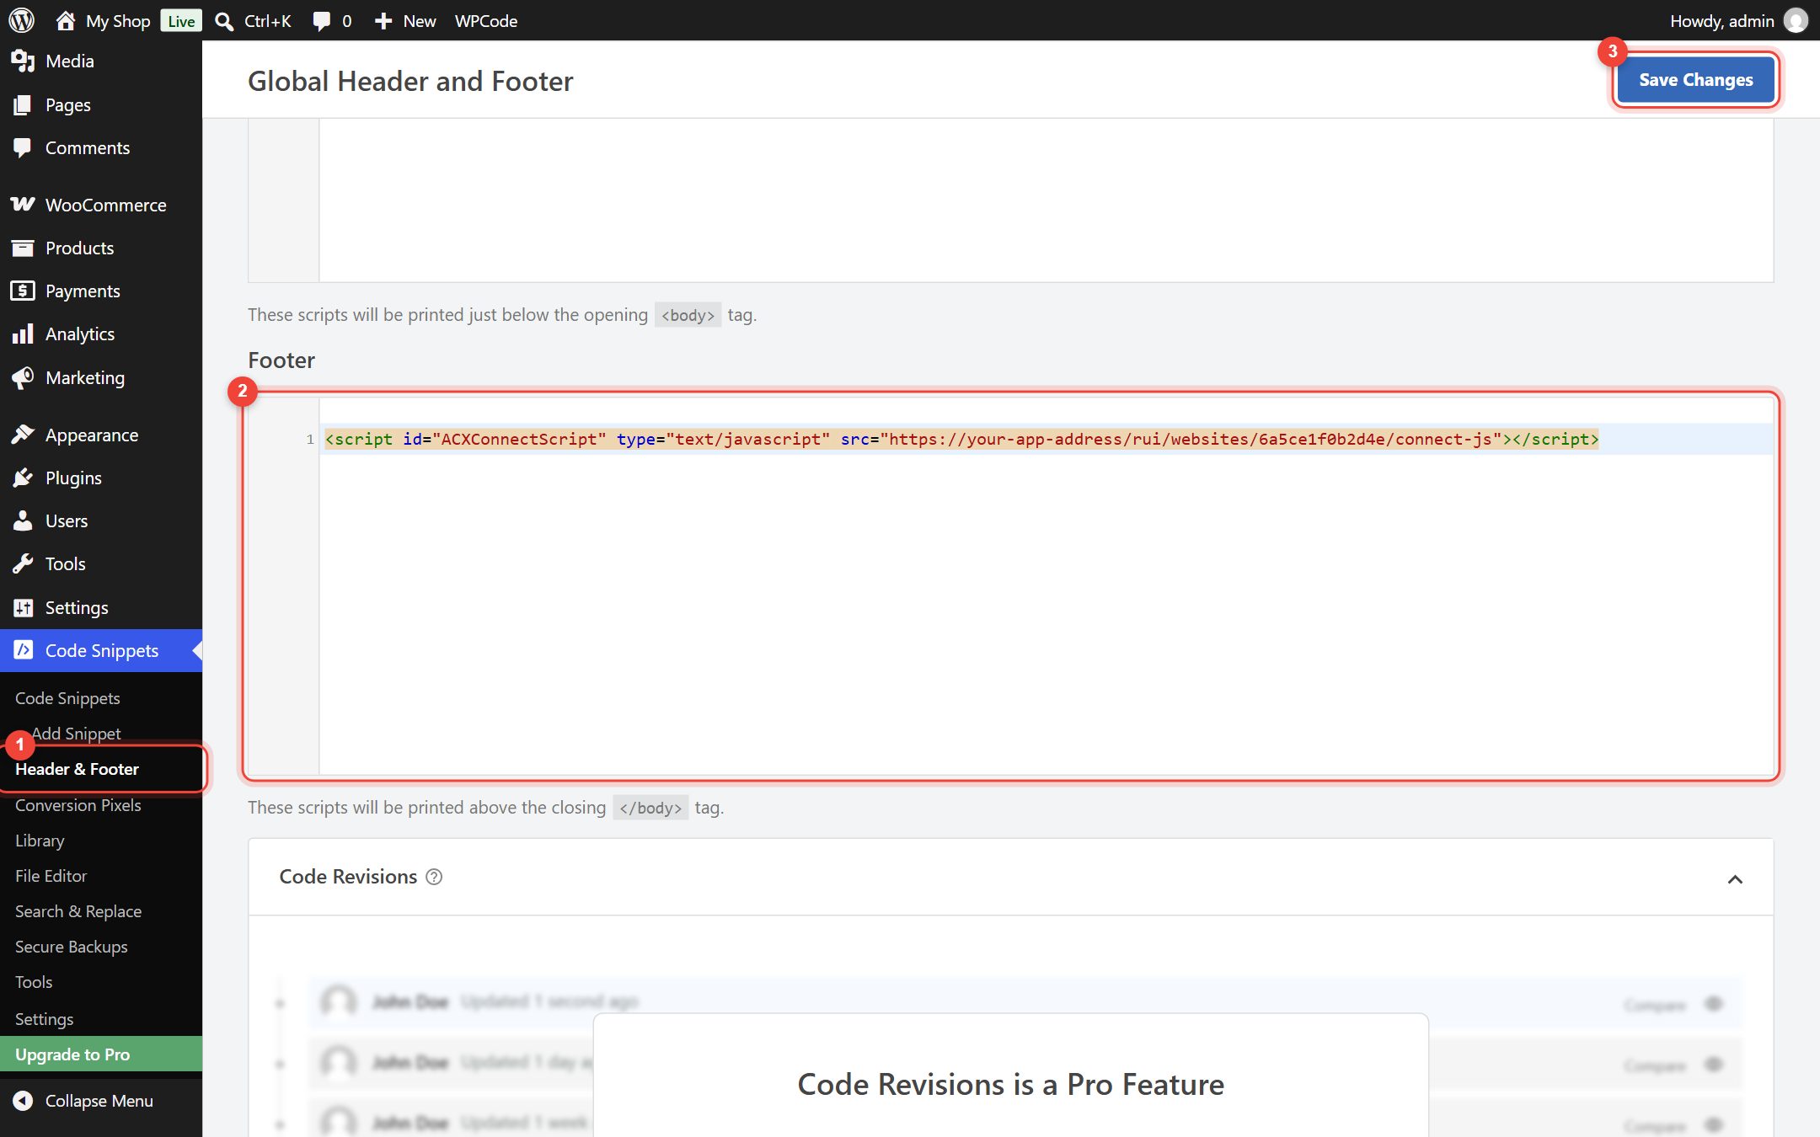The width and height of the screenshot is (1820, 1137).
Task: Open the WooCommerce menu
Action: (101, 205)
